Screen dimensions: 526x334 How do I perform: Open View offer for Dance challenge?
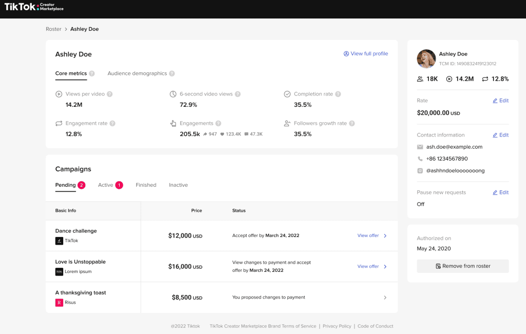click(x=372, y=235)
